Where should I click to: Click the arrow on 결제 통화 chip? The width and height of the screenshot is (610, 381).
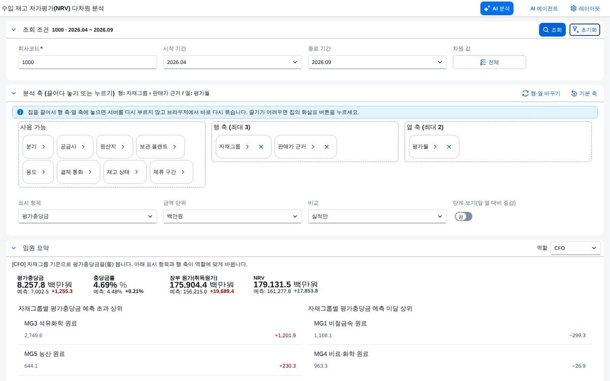click(x=90, y=172)
